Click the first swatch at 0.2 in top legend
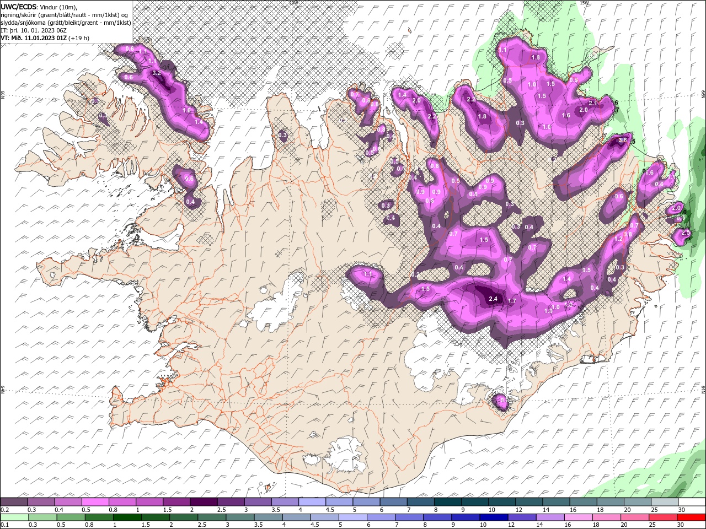Screen dimensions: 706x529 click(14, 502)
